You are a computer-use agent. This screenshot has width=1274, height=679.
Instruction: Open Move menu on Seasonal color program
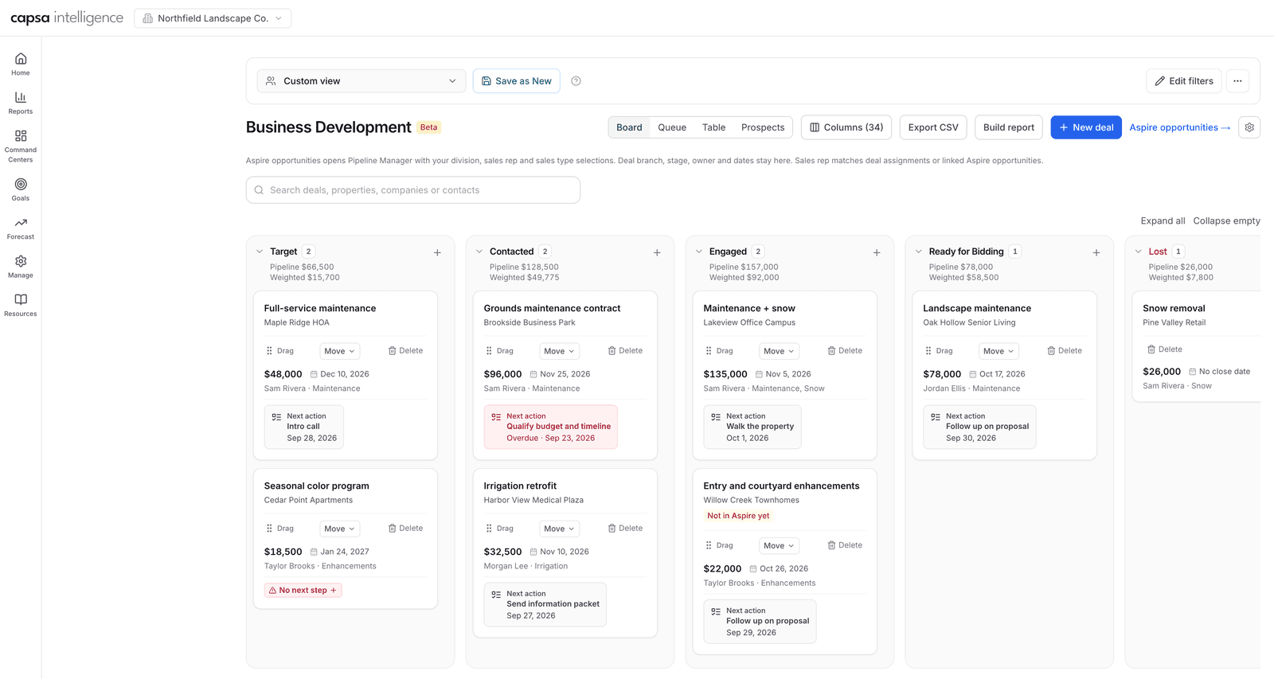[340, 529]
